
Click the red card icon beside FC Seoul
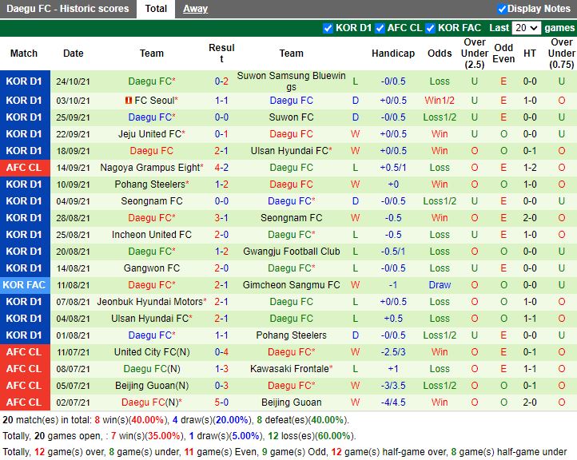(128, 101)
